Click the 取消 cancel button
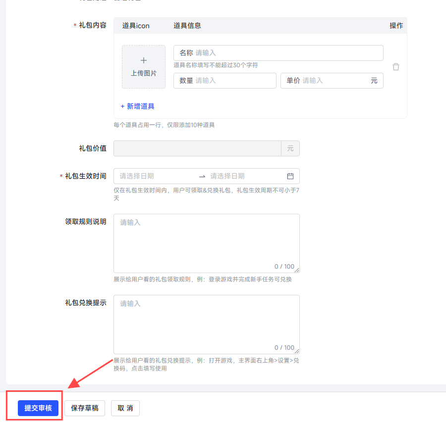This screenshot has width=446, height=422. (125, 408)
